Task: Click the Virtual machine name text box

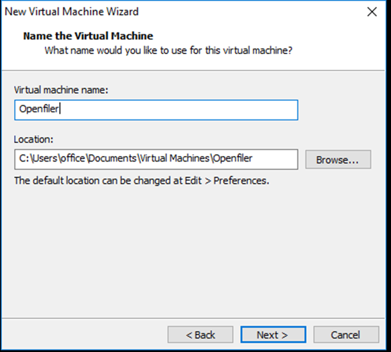Action: (x=156, y=110)
